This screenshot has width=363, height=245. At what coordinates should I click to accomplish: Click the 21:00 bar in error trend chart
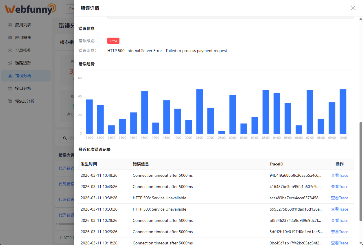(x=200, y=111)
